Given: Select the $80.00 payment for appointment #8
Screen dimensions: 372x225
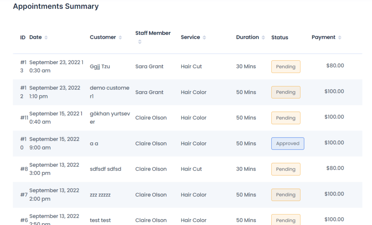Looking at the screenshot, I should pos(335,168).
